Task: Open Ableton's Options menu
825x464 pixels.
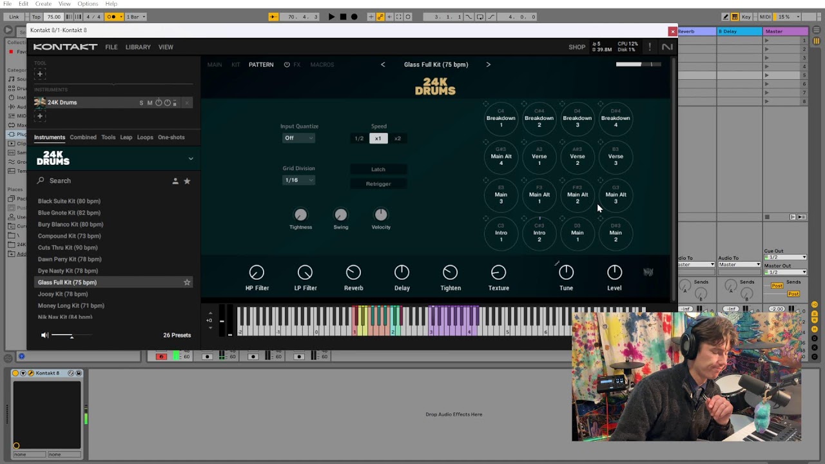Action: pyautogui.click(x=88, y=4)
